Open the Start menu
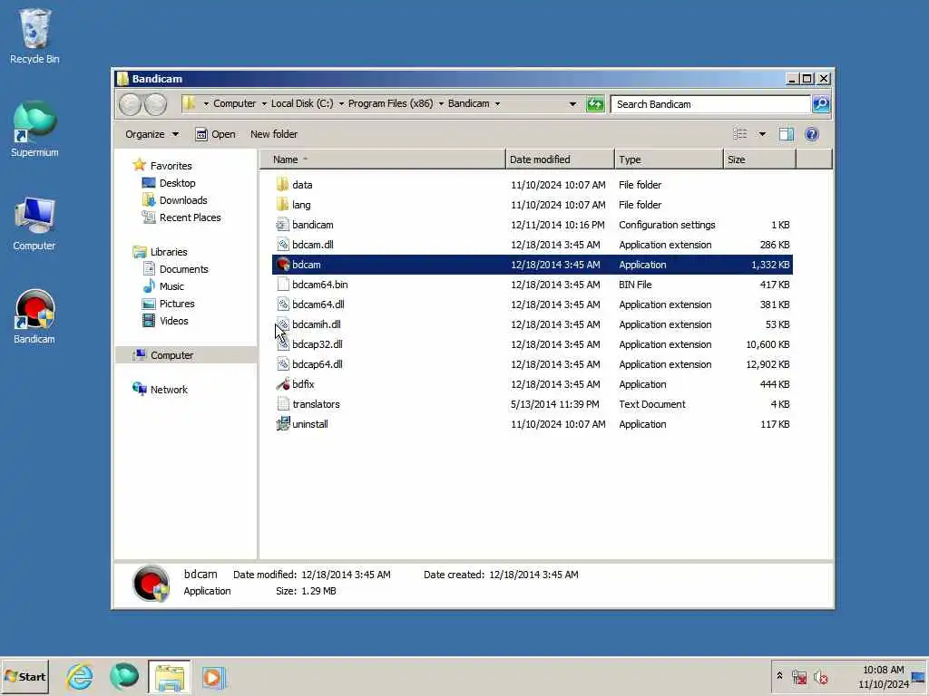This screenshot has height=696, width=929. point(24,677)
